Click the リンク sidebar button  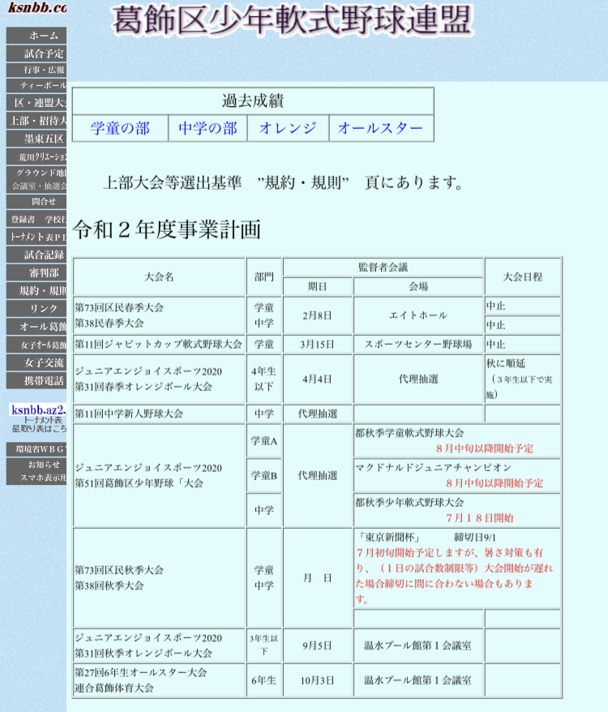pyautogui.click(x=36, y=308)
